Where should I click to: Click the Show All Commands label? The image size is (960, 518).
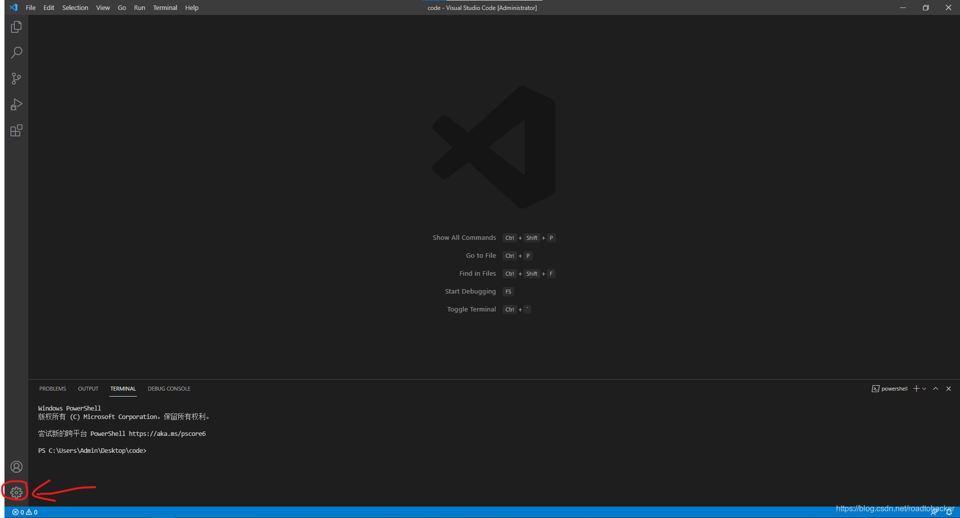(x=464, y=238)
